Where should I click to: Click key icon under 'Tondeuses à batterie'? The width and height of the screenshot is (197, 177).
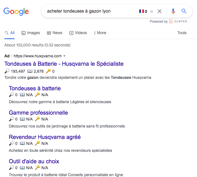[x=37, y=95]
